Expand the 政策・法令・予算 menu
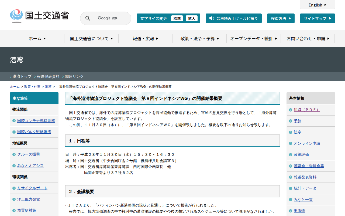This screenshot has height=216, width=345. point(199,39)
